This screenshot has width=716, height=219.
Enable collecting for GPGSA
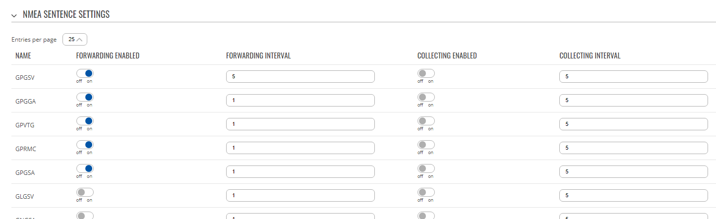426,168
